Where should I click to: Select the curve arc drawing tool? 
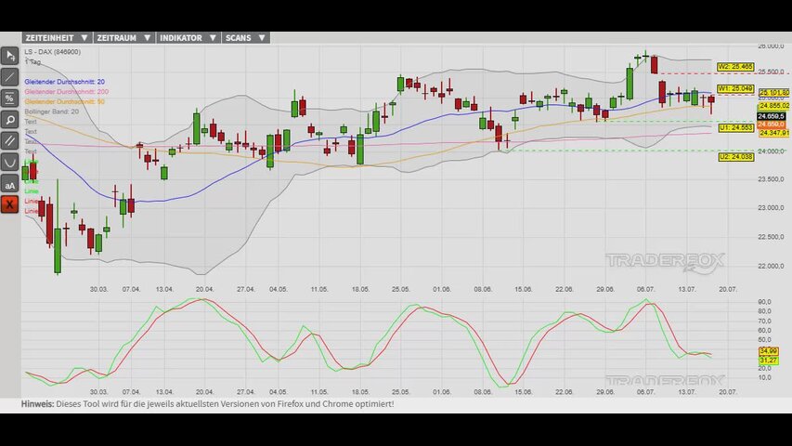[9, 163]
